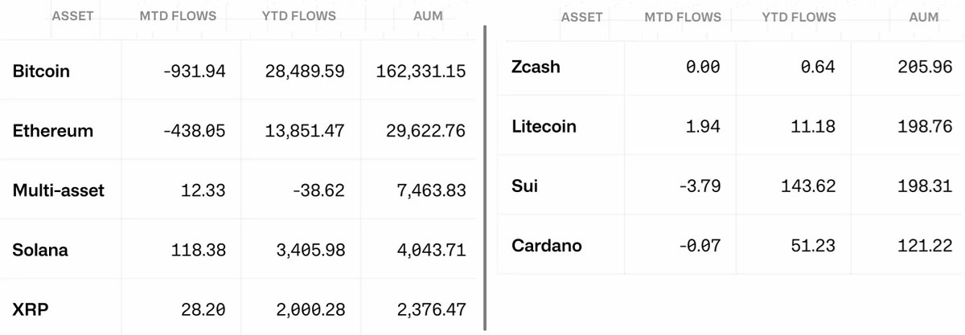Select the Litecoin row label

(544, 126)
